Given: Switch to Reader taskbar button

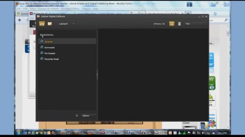Looking at the screenshot, I should pos(107,133).
